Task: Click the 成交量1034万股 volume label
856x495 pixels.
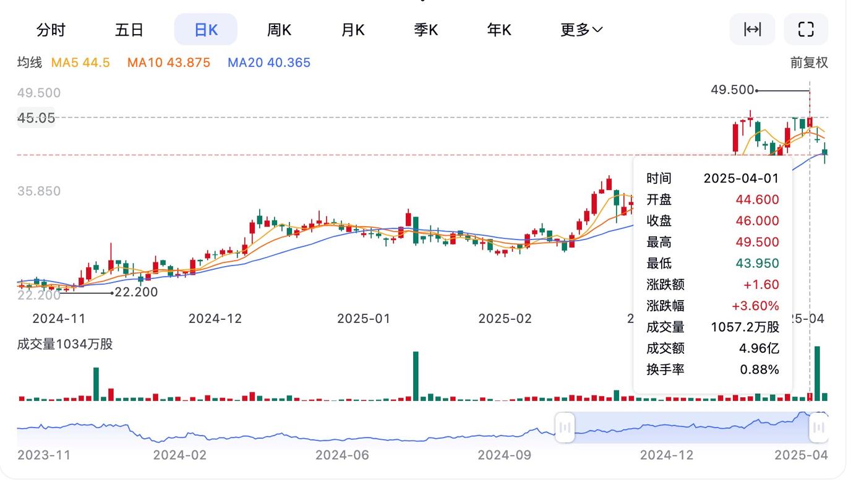Action: [65, 344]
